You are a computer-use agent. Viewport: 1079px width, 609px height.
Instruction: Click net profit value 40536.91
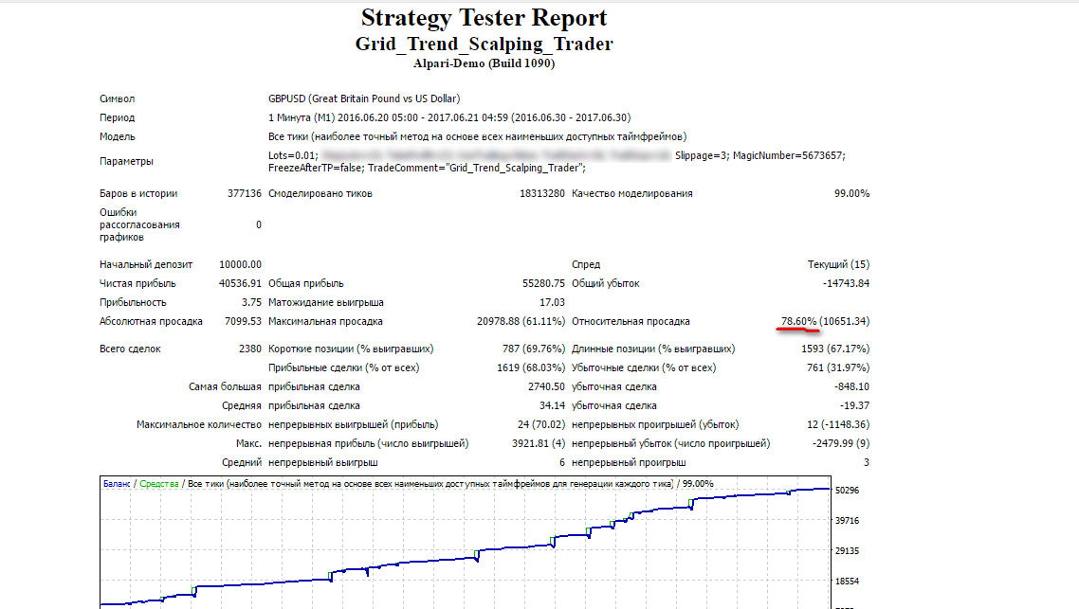(240, 283)
